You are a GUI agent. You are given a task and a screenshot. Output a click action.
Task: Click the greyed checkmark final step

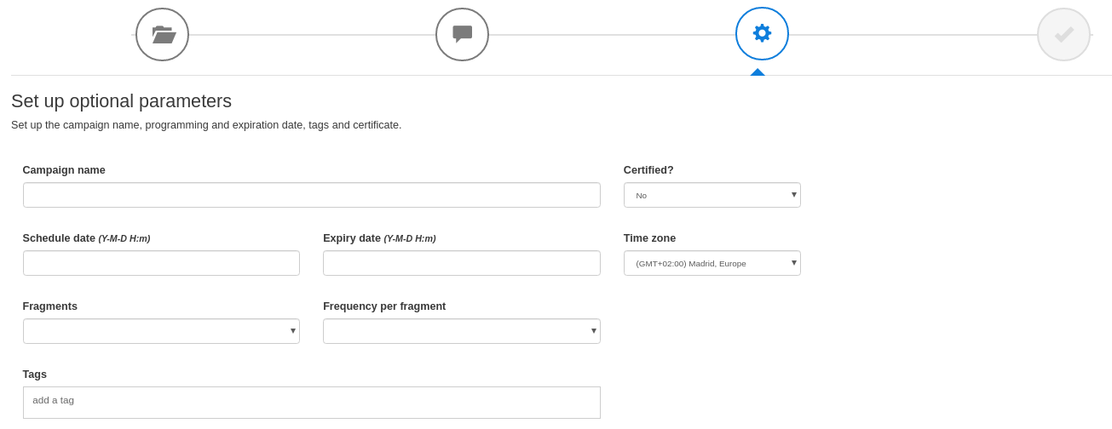point(1063,35)
